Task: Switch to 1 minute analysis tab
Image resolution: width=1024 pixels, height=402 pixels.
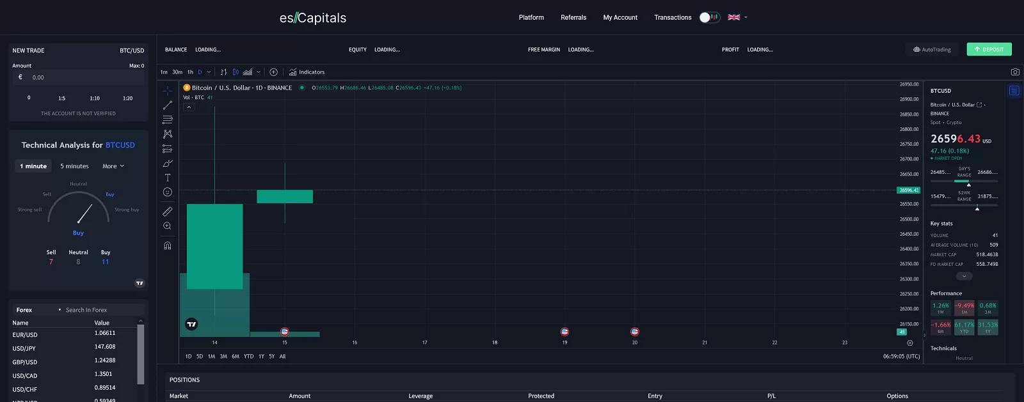Action: [x=33, y=166]
